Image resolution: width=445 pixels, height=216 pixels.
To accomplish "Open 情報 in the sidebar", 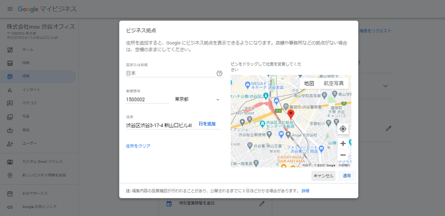I will pyautogui.click(x=26, y=76).
